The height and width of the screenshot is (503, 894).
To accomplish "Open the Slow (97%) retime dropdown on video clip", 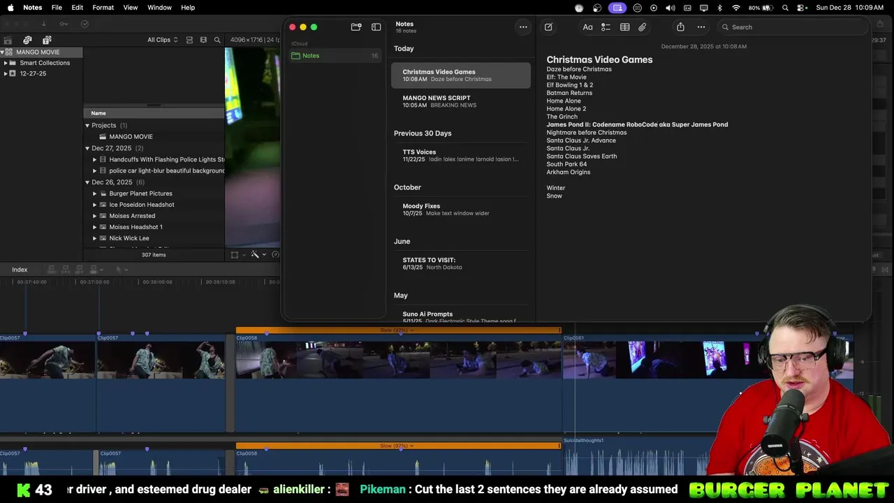I will pyautogui.click(x=397, y=330).
